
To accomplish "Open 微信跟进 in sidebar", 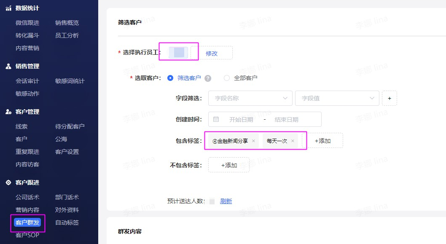I will click(x=27, y=23).
